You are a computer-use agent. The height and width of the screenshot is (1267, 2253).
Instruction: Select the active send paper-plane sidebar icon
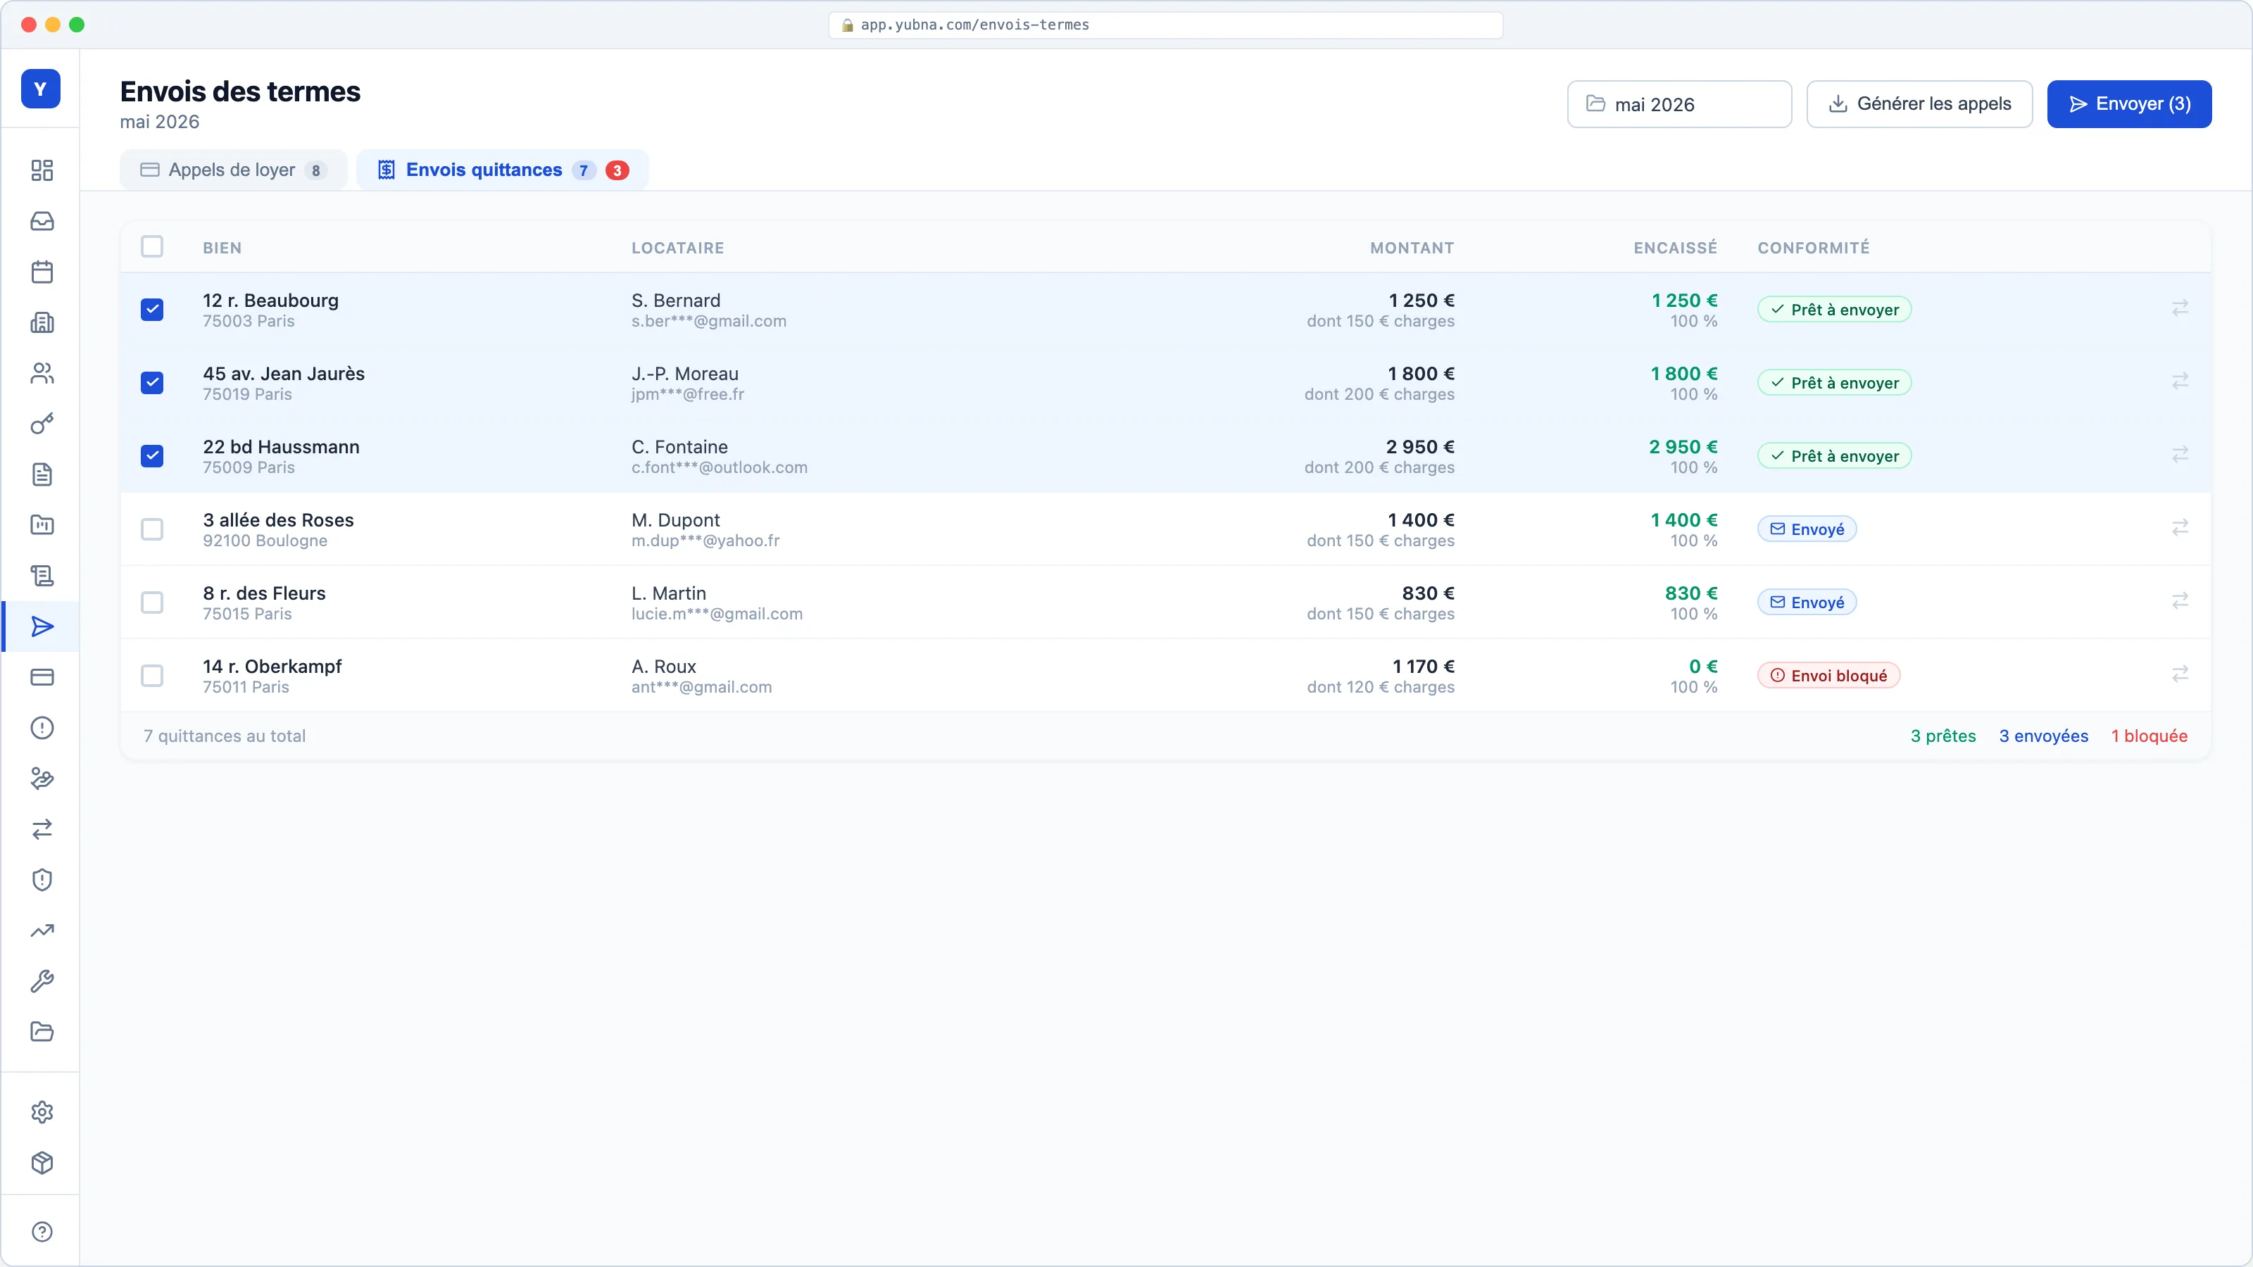click(42, 626)
